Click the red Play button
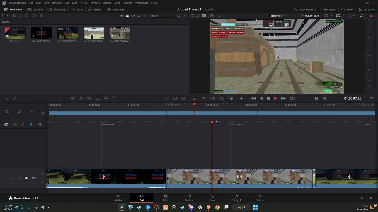The height and width of the screenshot is (212, 378). [x=276, y=98]
